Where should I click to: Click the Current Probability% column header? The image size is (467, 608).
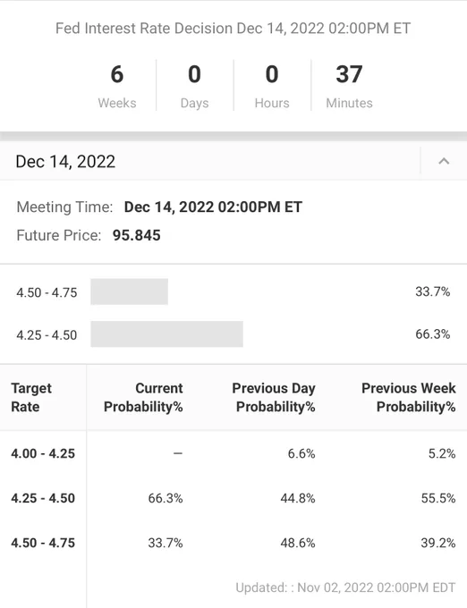[143, 398]
